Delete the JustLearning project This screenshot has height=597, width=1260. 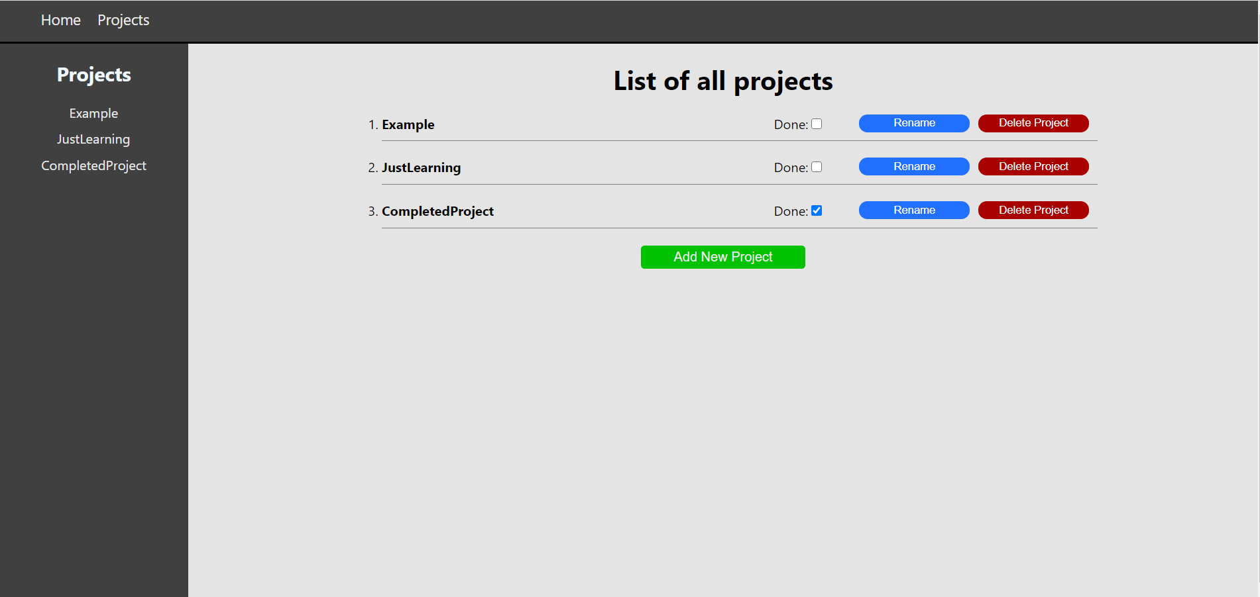tap(1033, 166)
